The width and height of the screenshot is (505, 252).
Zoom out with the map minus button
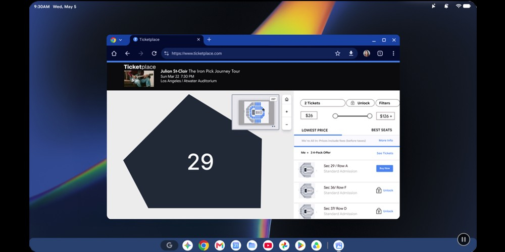(287, 124)
